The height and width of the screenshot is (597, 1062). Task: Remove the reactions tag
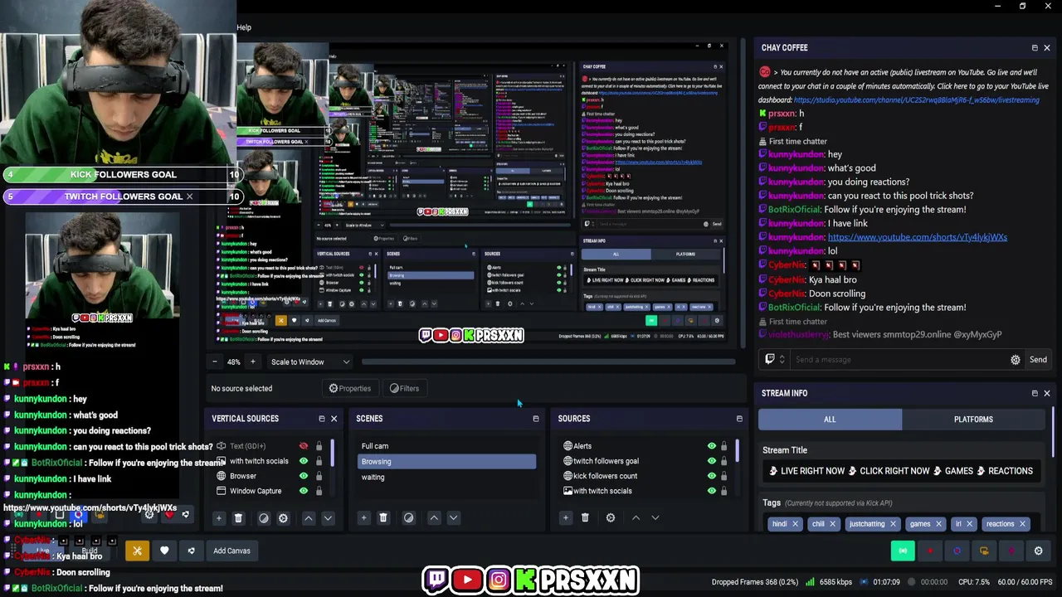[1022, 524]
